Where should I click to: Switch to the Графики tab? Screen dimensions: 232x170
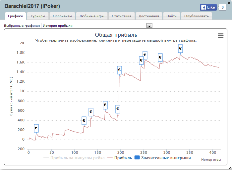[x=15, y=16]
